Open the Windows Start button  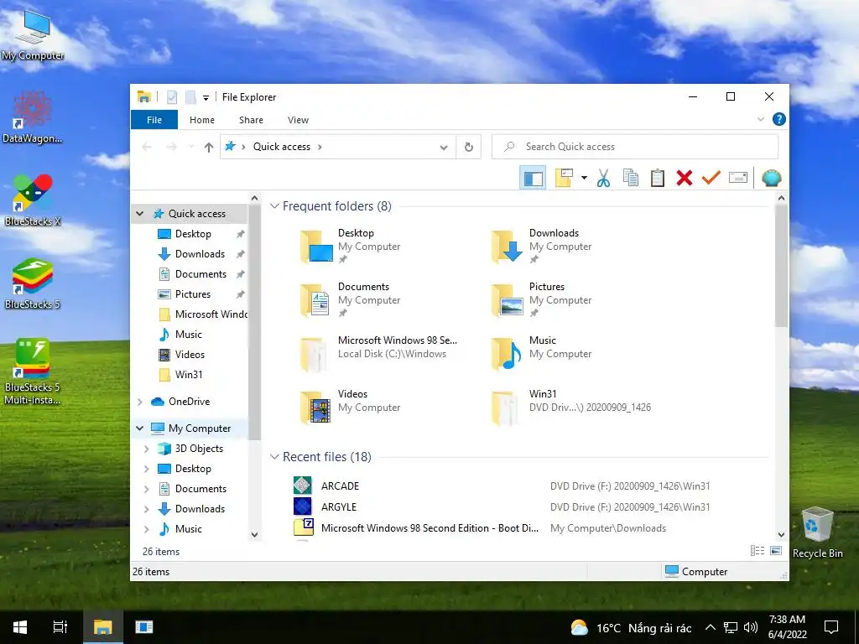click(x=20, y=627)
